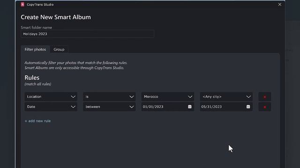Click the 'Create New Smart Album' heading
The image size is (300, 168).
(x=56, y=17)
